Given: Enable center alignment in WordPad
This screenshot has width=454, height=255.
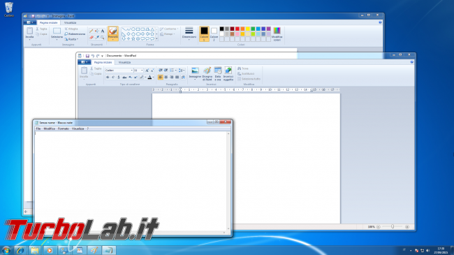Looking at the screenshot, I should click(x=166, y=77).
